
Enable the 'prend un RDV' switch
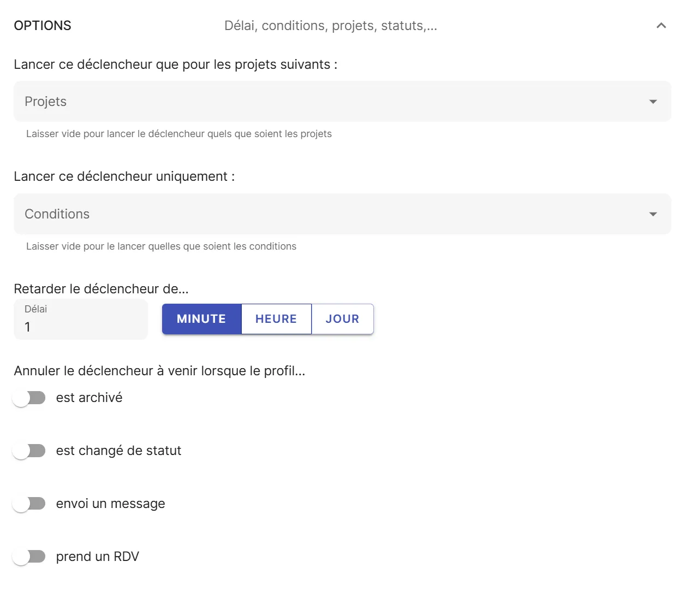click(29, 557)
